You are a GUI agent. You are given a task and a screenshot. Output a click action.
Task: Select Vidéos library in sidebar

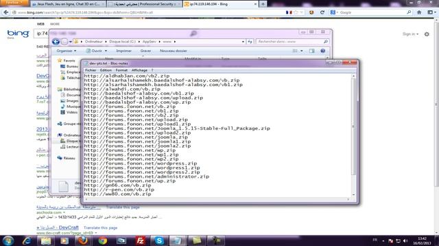click(72, 112)
